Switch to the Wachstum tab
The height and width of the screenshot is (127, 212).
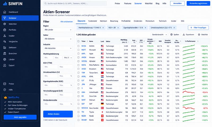pos(103,21)
